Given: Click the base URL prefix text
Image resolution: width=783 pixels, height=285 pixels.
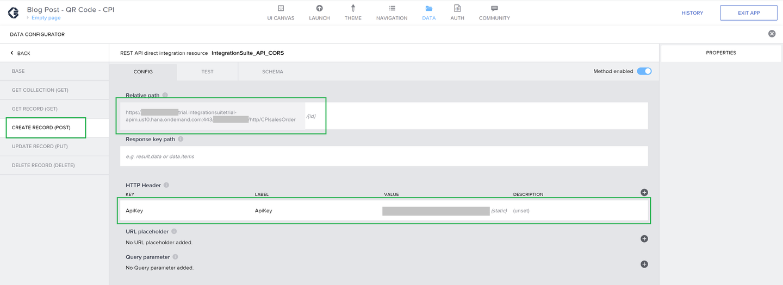Looking at the screenshot, I should click(212, 116).
